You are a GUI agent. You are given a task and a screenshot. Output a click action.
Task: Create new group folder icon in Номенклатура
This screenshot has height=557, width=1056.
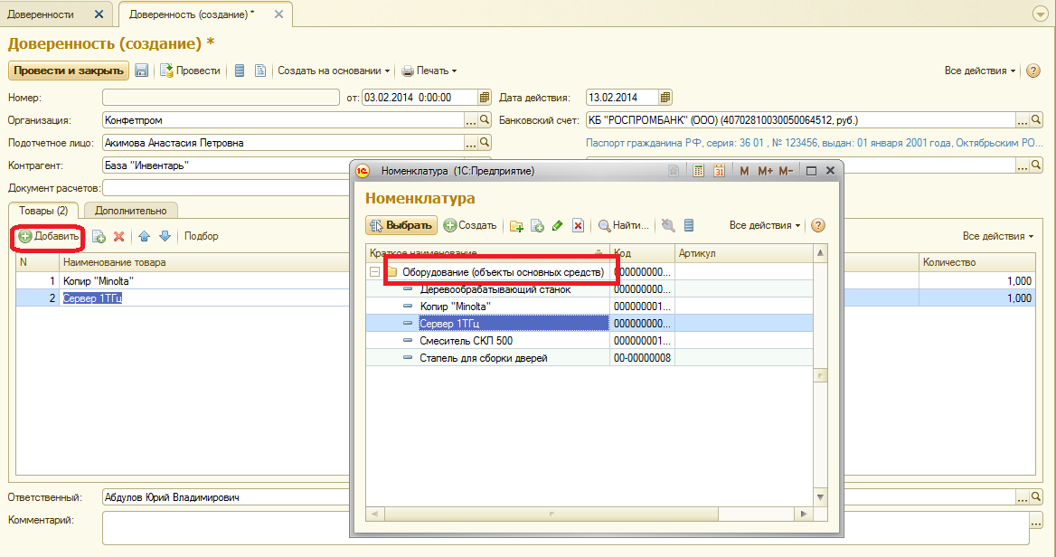coord(516,226)
